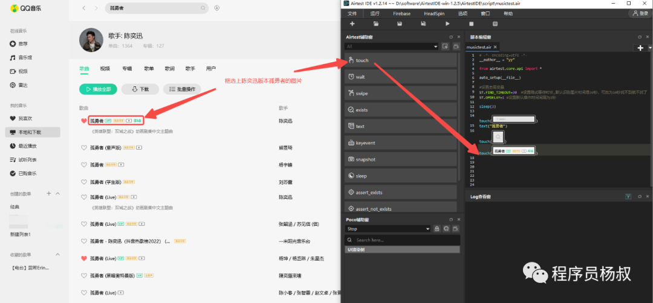Click the Save As icon in Airtest toolbar
This screenshot has height=303, width=653.
[x=423, y=24]
